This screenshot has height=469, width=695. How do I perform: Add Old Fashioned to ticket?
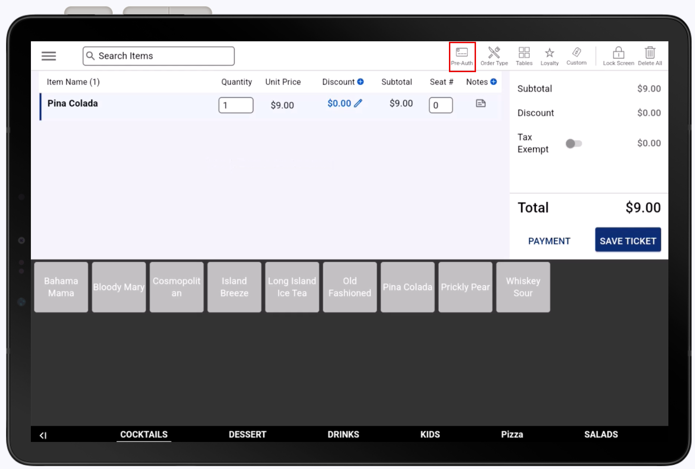tap(350, 287)
